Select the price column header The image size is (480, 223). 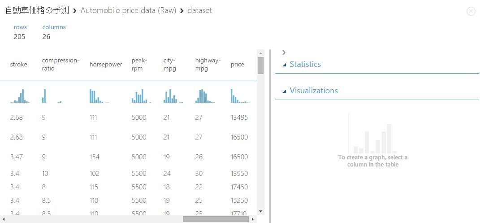pos(238,64)
